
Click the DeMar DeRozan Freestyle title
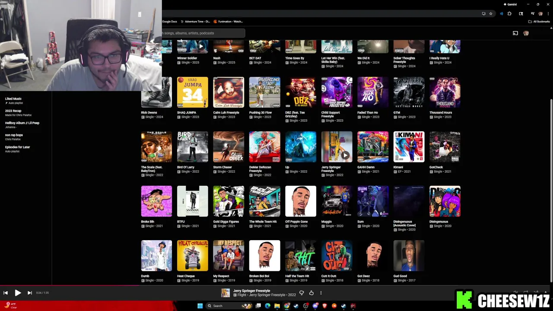260,169
